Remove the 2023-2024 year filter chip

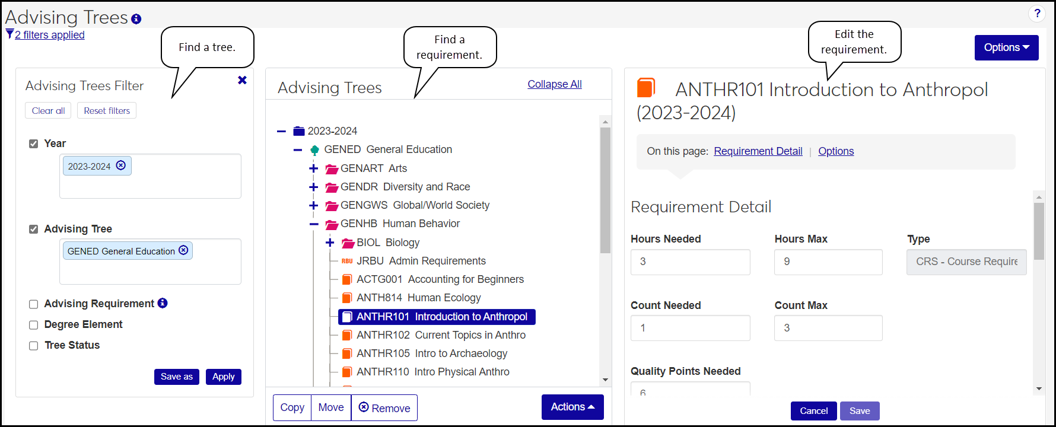click(x=121, y=165)
